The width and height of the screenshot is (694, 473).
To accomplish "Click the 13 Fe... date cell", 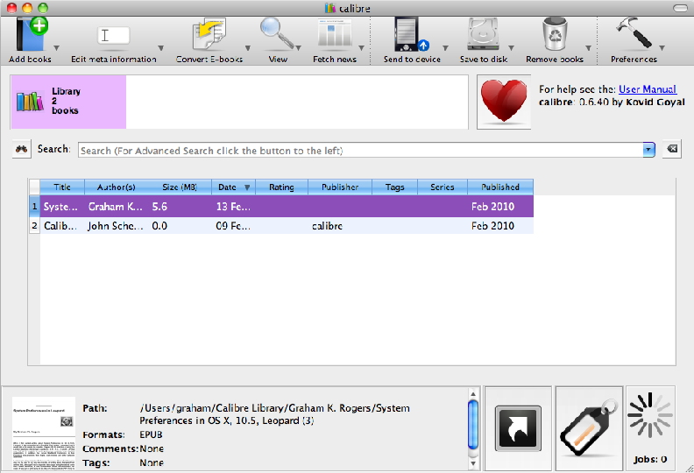I will point(233,206).
